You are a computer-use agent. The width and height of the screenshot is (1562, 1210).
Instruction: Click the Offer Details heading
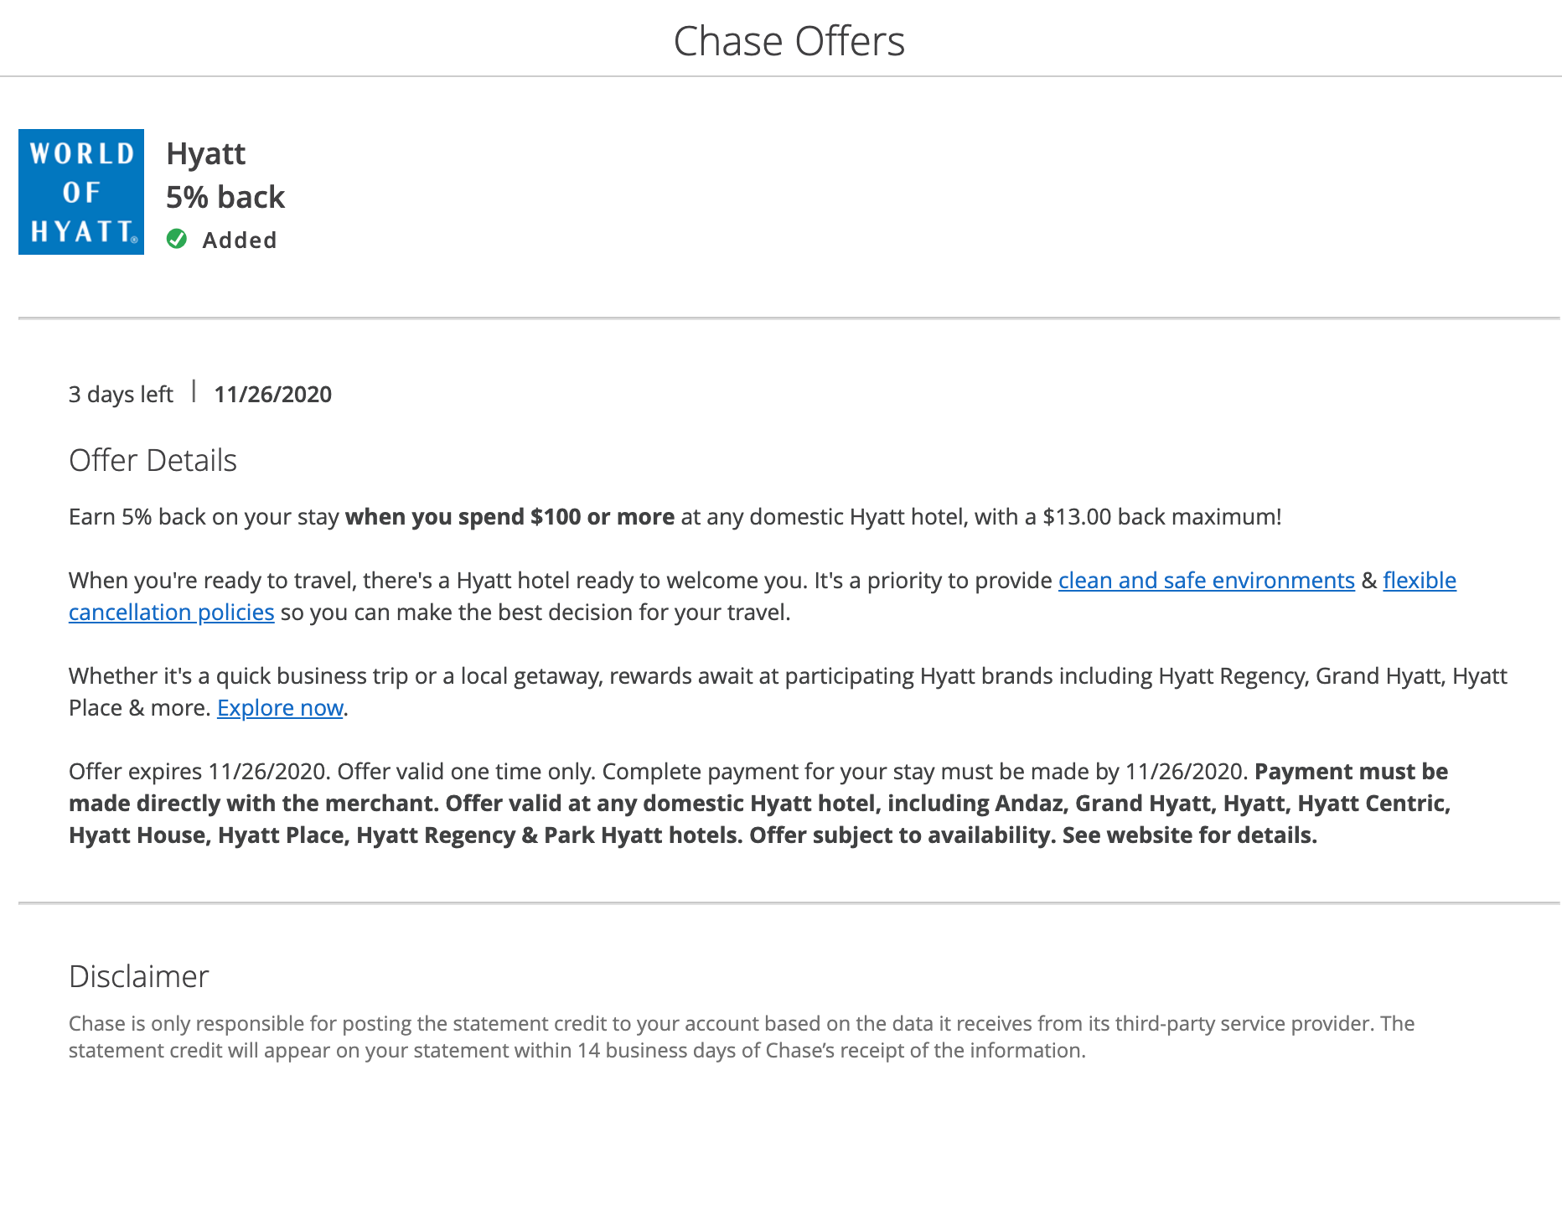click(x=153, y=461)
